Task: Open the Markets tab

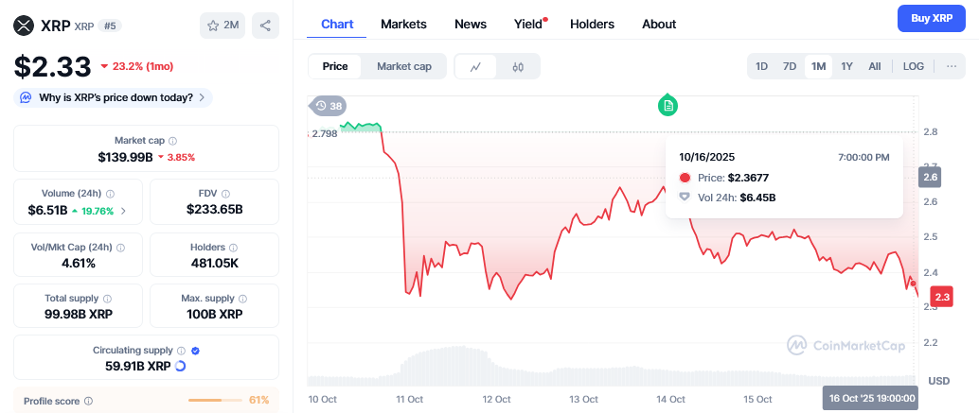Action: (403, 24)
